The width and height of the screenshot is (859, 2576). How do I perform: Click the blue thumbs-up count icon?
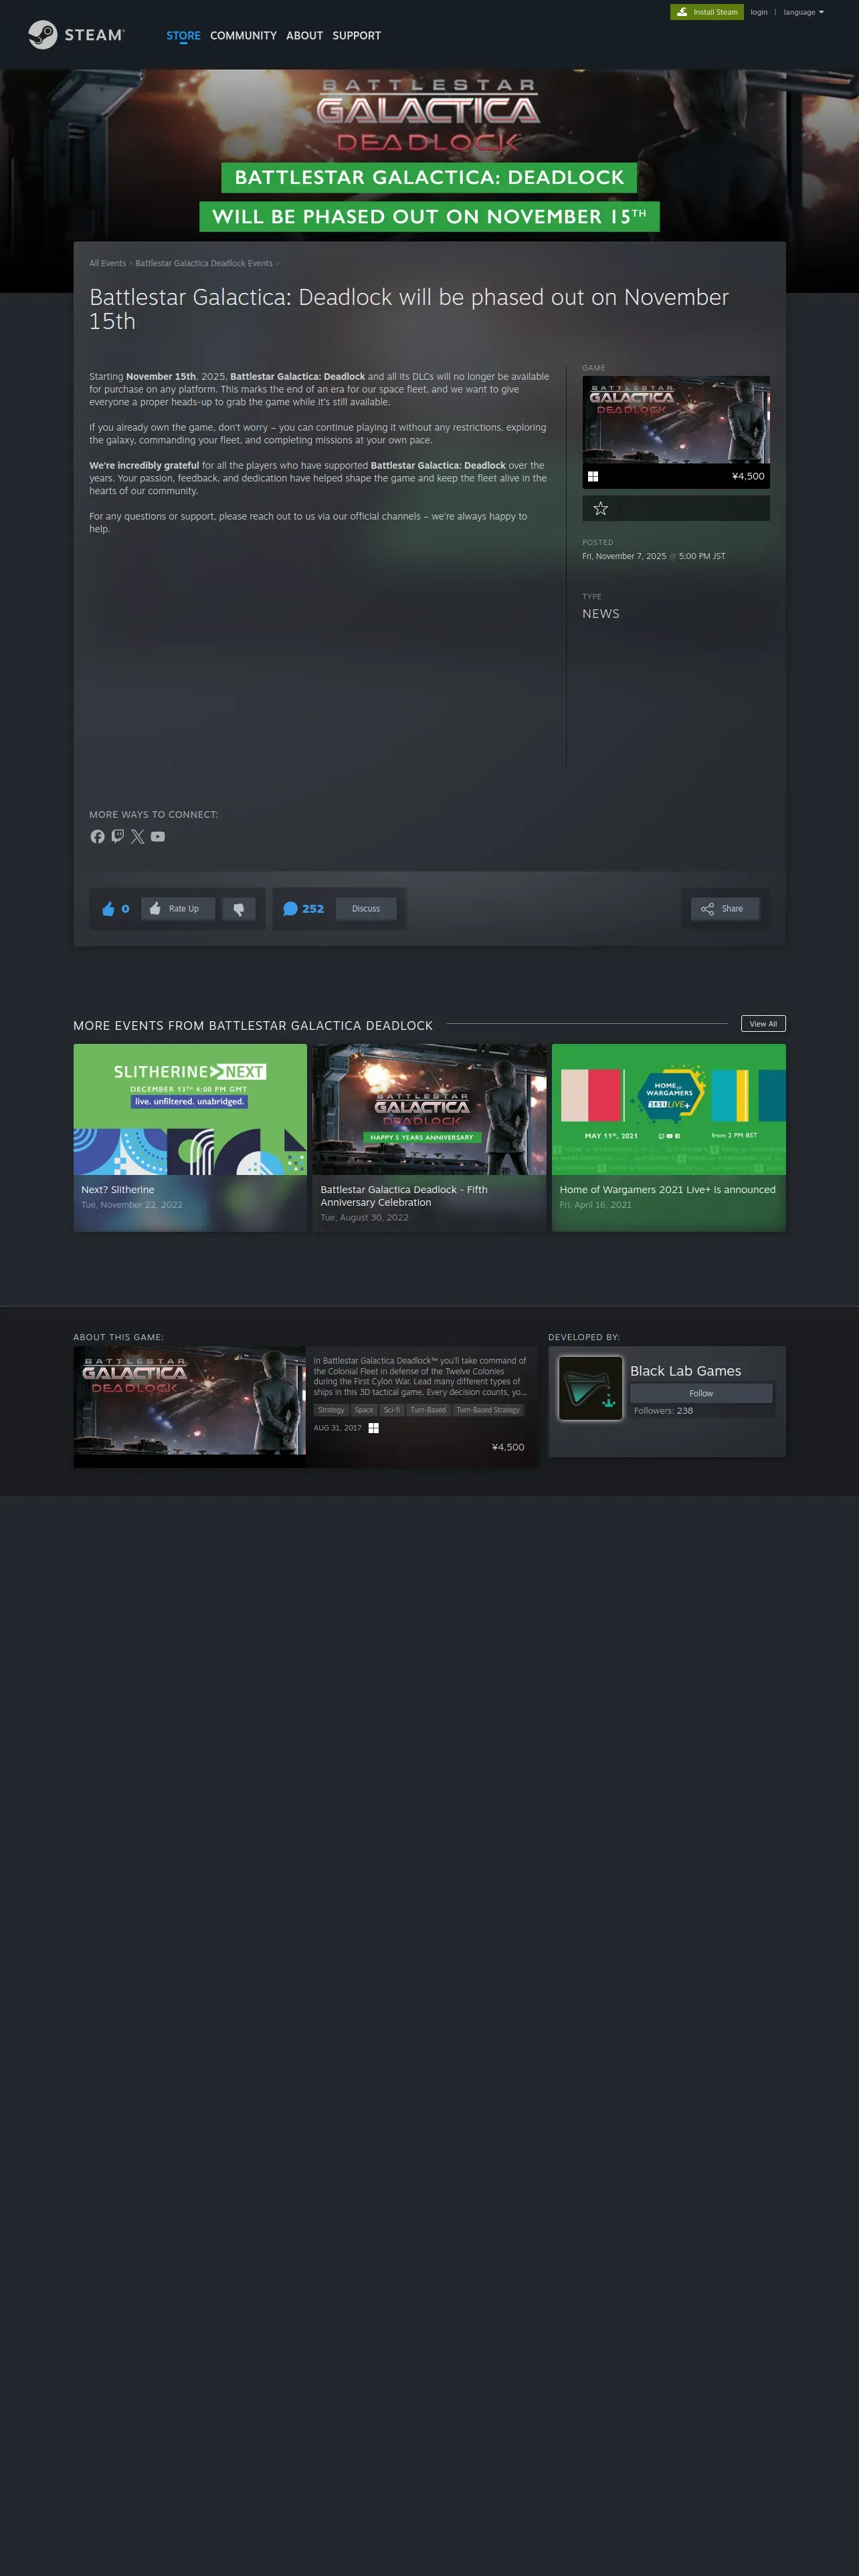coord(108,909)
